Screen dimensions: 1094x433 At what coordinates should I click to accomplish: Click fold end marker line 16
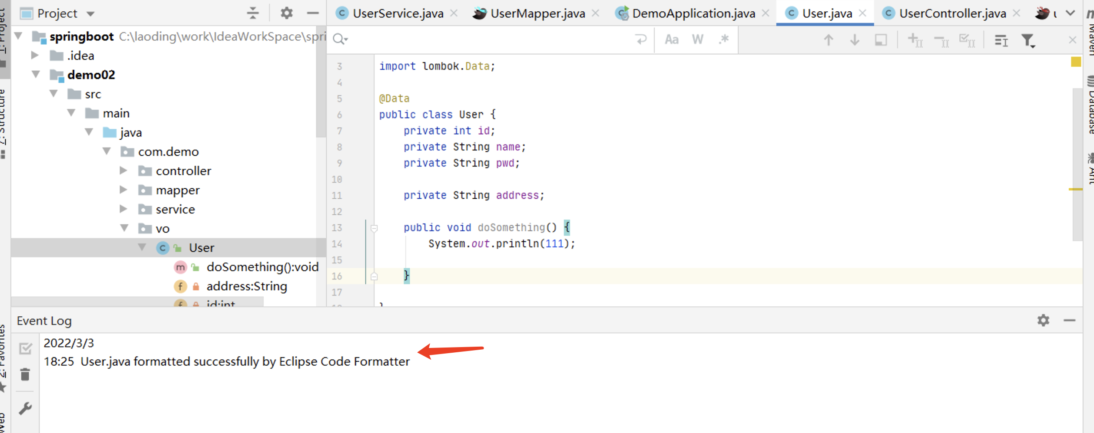[374, 276]
